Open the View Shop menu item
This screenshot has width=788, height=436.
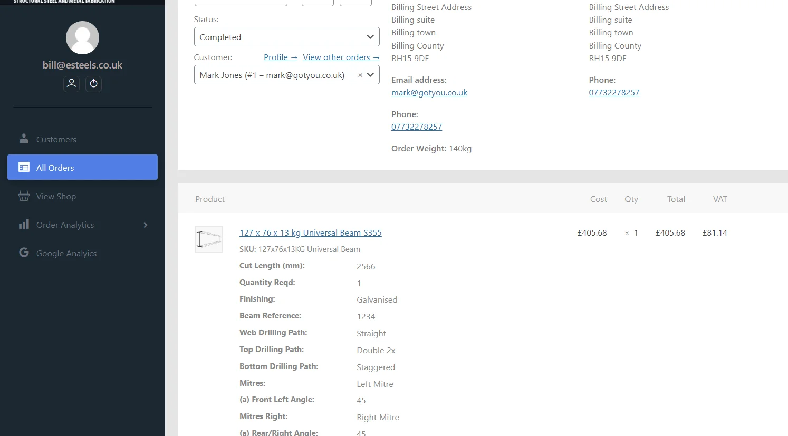[56, 196]
